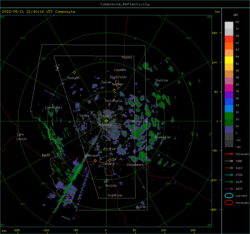
Task: Click the white 04DK arrow in legend
Action: [x=229, y=161]
